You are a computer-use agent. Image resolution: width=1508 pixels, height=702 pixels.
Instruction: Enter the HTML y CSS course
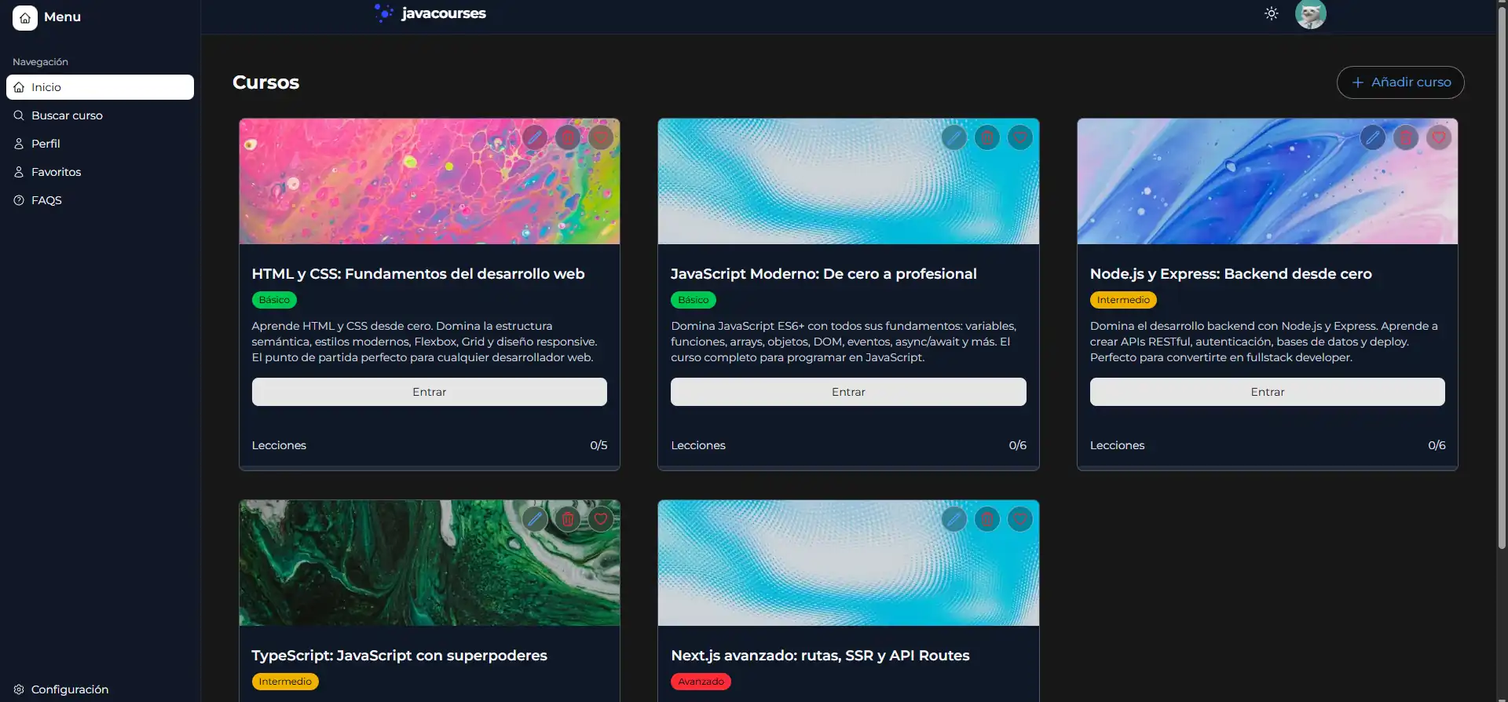[x=430, y=392]
